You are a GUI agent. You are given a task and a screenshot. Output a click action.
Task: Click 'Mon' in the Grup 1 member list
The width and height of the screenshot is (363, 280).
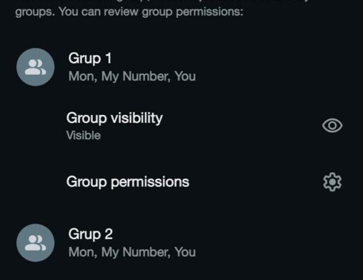click(x=82, y=76)
